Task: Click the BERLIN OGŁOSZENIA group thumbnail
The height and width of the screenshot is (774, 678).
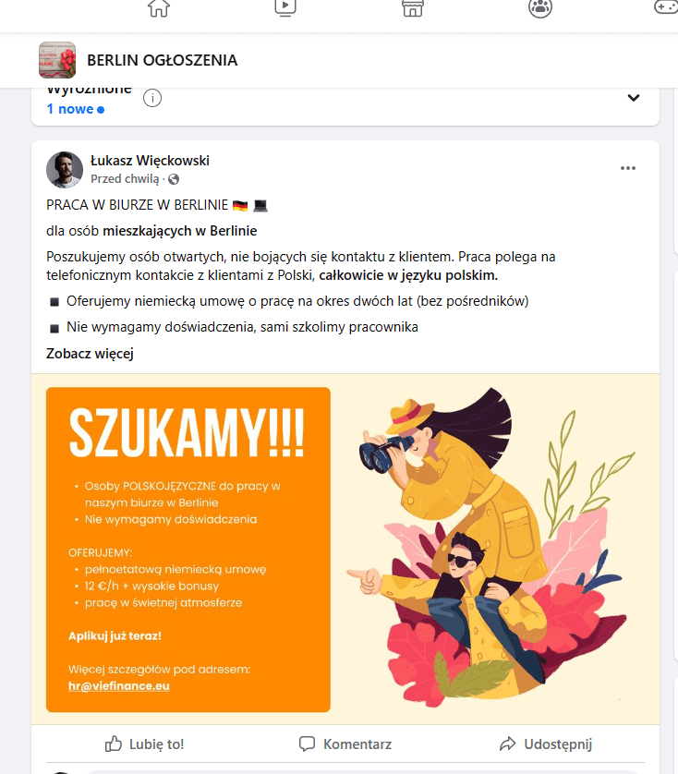Action: pyautogui.click(x=57, y=60)
